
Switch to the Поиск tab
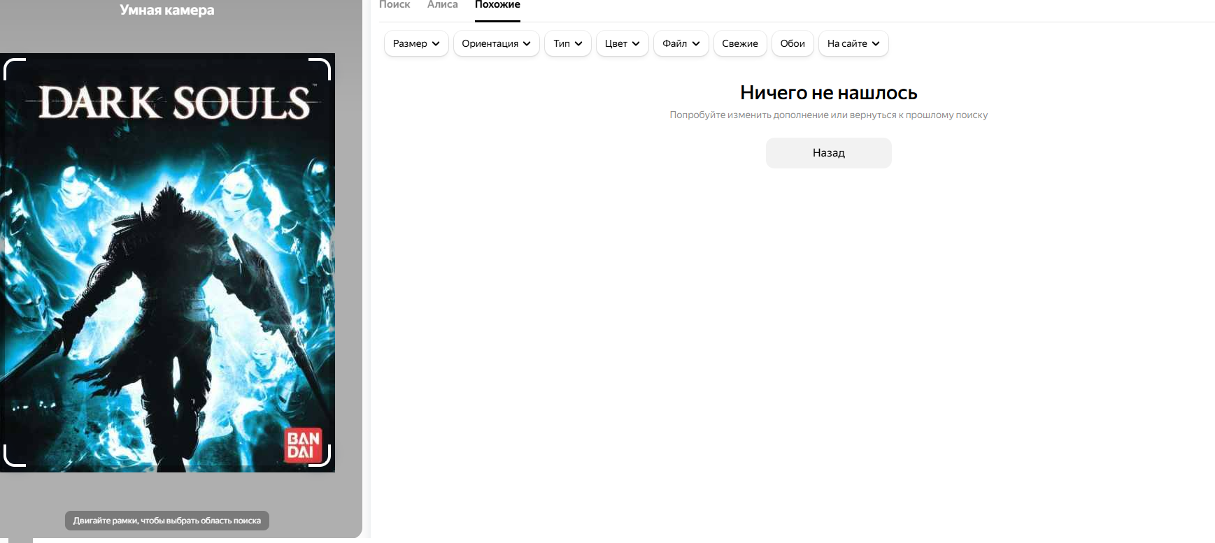(395, 5)
